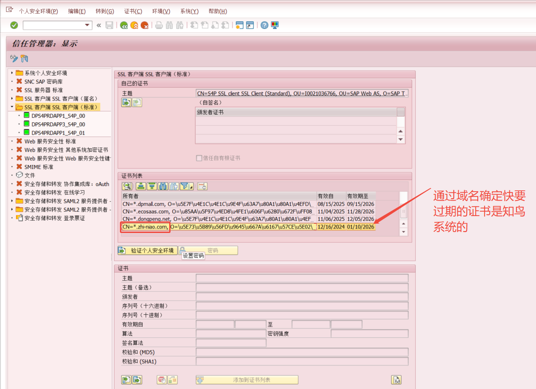536x389 pixels.
Task: Click the magnifier details icon in certificate list
Action: 127,186
